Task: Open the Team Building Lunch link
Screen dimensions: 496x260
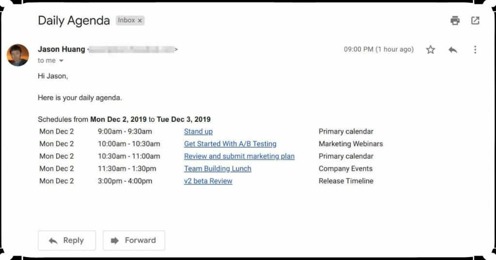Action: [x=217, y=169]
